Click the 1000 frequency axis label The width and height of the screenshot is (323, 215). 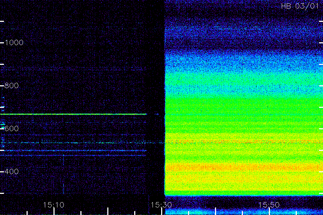tap(14, 43)
